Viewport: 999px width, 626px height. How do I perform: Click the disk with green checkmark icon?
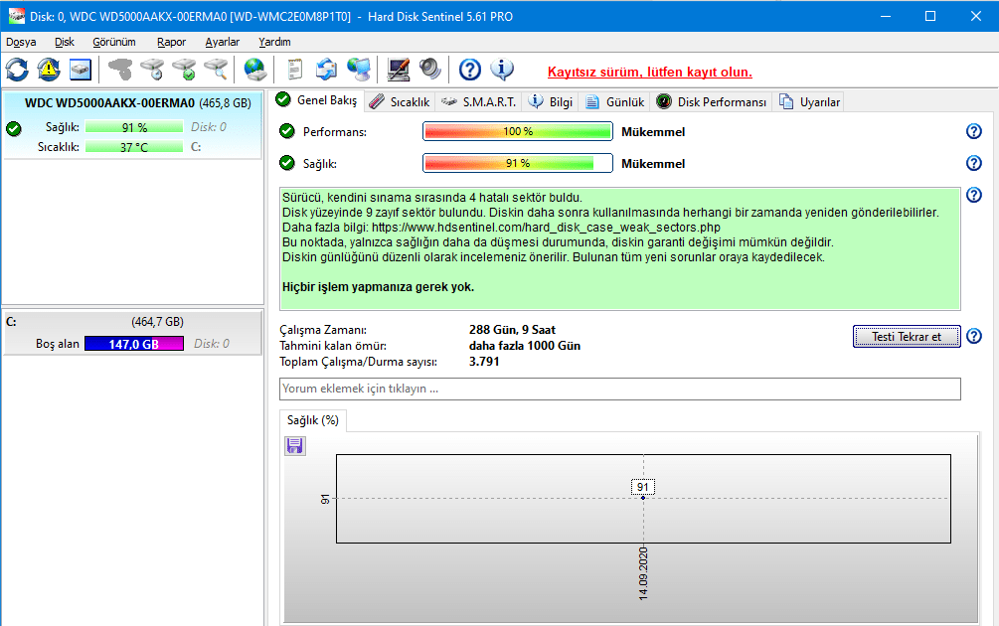[x=184, y=70]
